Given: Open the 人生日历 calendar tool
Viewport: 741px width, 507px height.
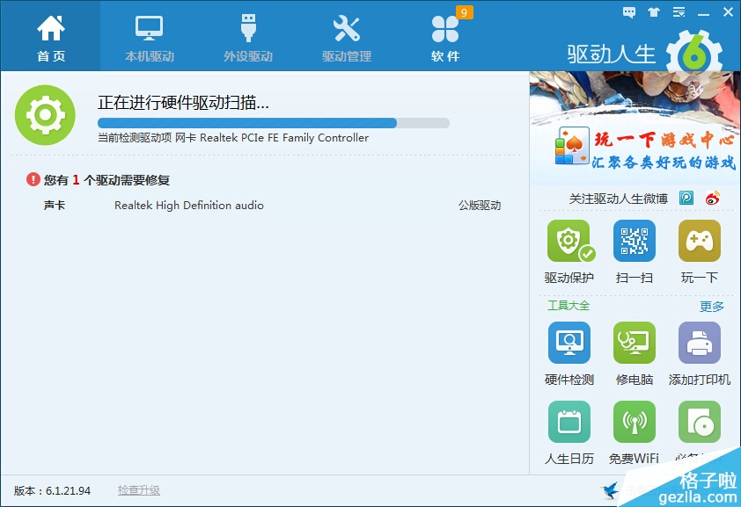Looking at the screenshot, I should click(569, 432).
